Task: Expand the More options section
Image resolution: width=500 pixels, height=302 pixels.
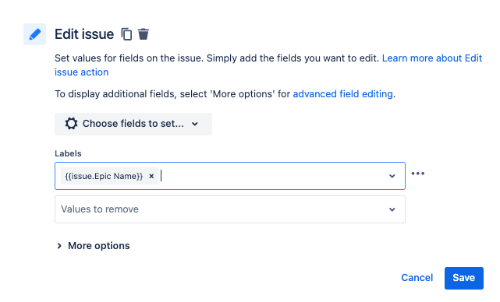Action: click(x=93, y=246)
